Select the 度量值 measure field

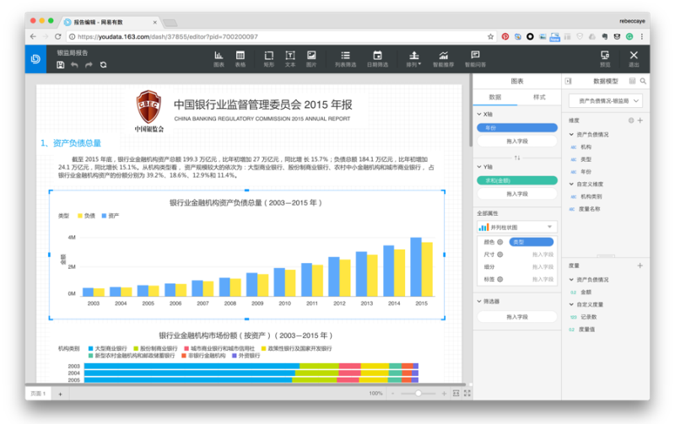[586, 330]
